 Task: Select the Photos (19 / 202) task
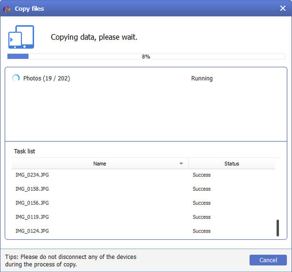click(x=46, y=78)
